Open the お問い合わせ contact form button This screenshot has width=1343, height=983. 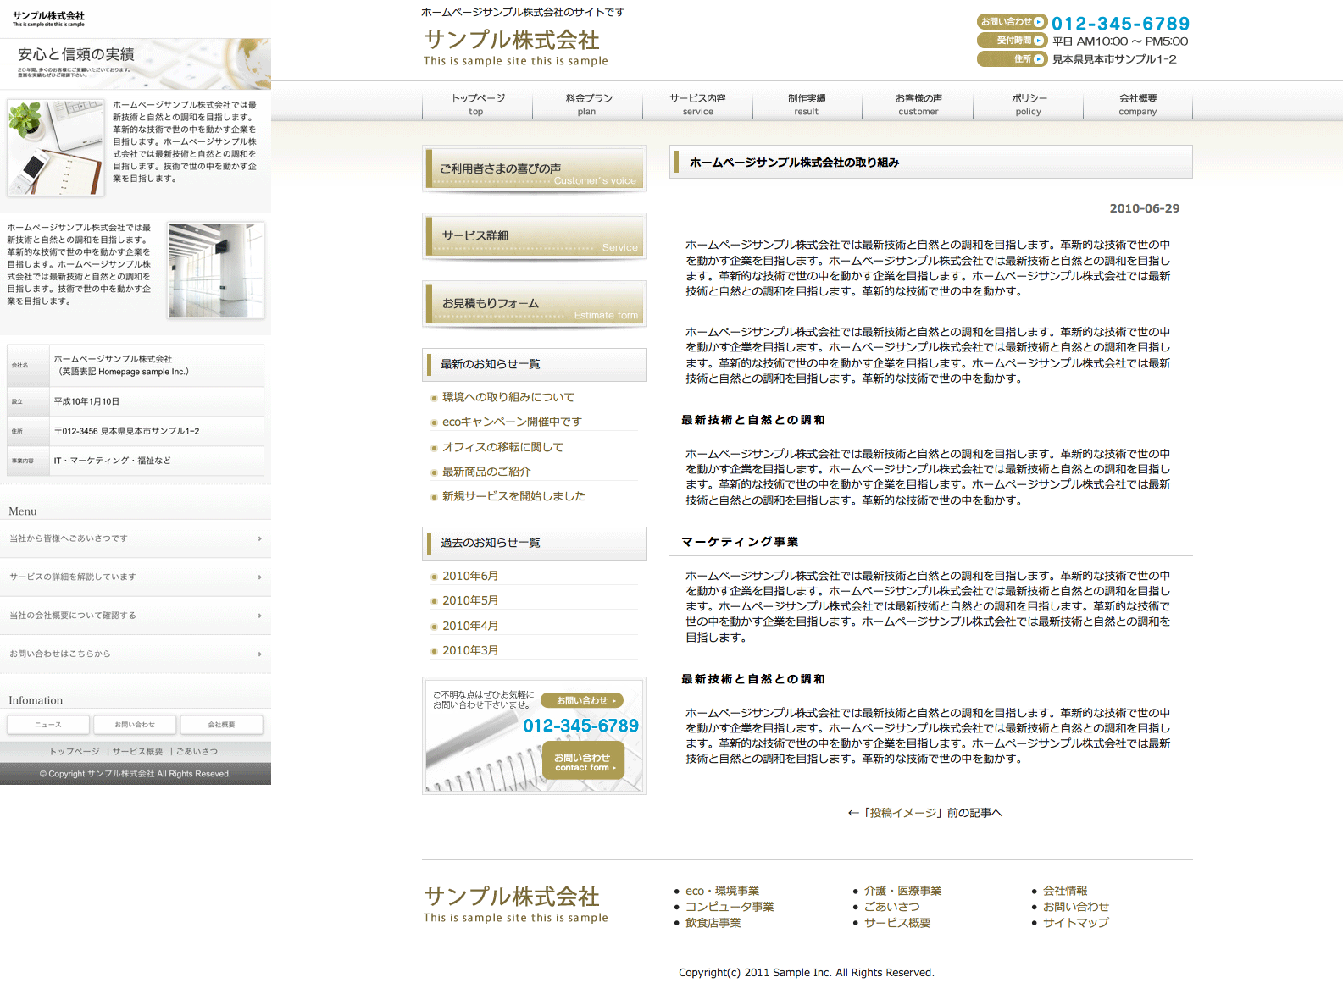coord(583,761)
